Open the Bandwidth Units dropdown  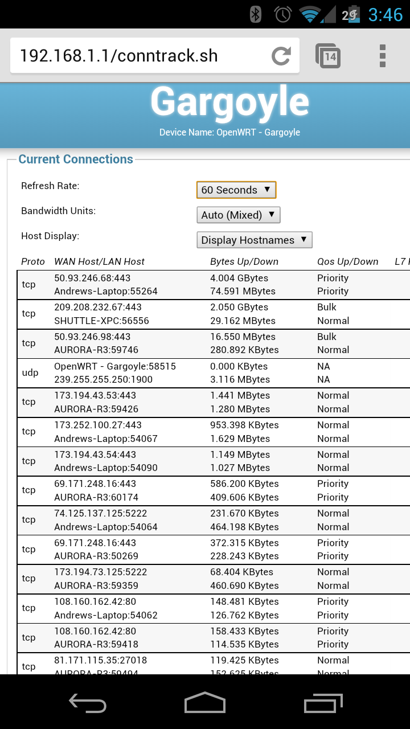pyautogui.click(x=239, y=215)
